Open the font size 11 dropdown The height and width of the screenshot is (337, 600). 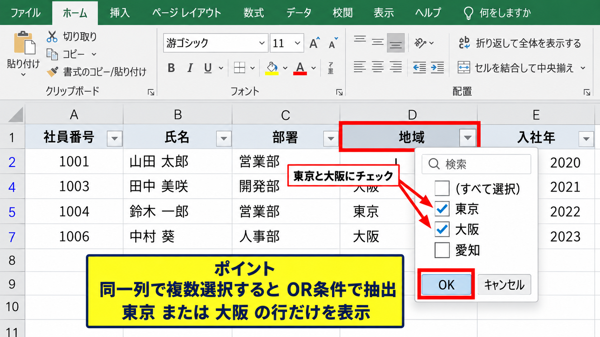(x=297, y=43)
